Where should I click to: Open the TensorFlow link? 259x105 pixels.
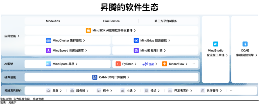(176, 64)
